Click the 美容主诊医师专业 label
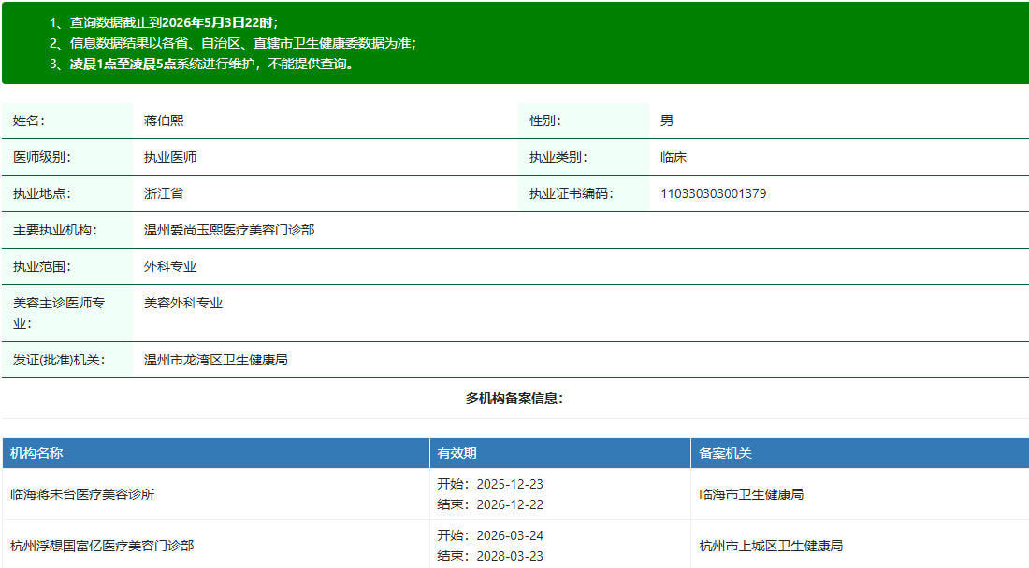 [59, 313]
